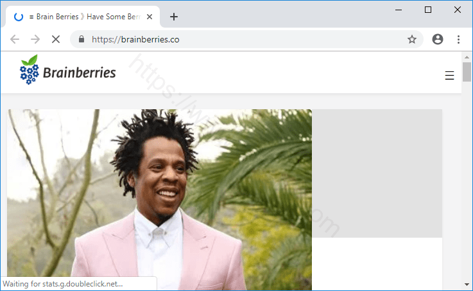Bookmark this page with the star
This screenshot has height=291, width=473.
click(412, 39)
